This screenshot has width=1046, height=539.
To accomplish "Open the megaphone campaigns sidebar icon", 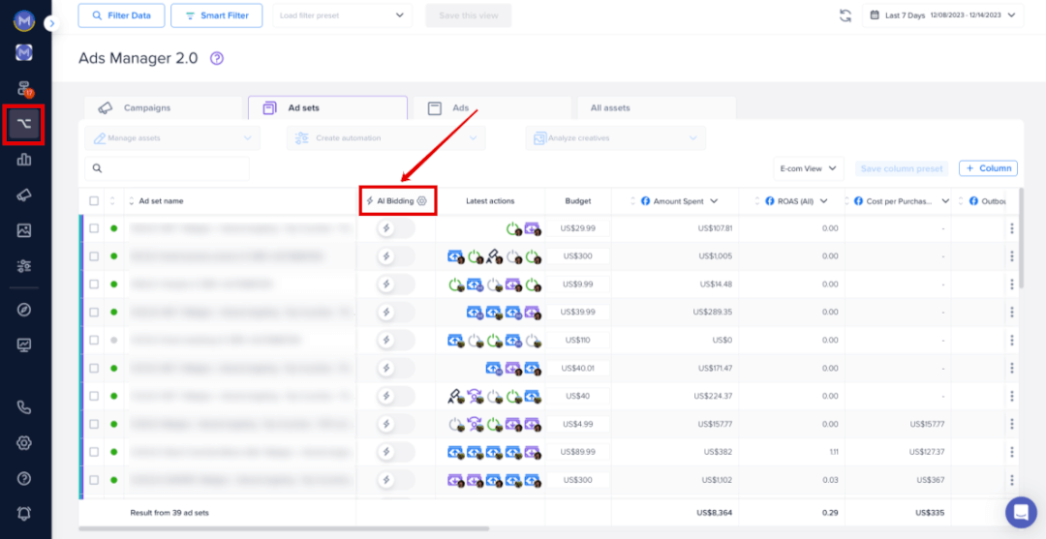I will (x=24, y=195).
